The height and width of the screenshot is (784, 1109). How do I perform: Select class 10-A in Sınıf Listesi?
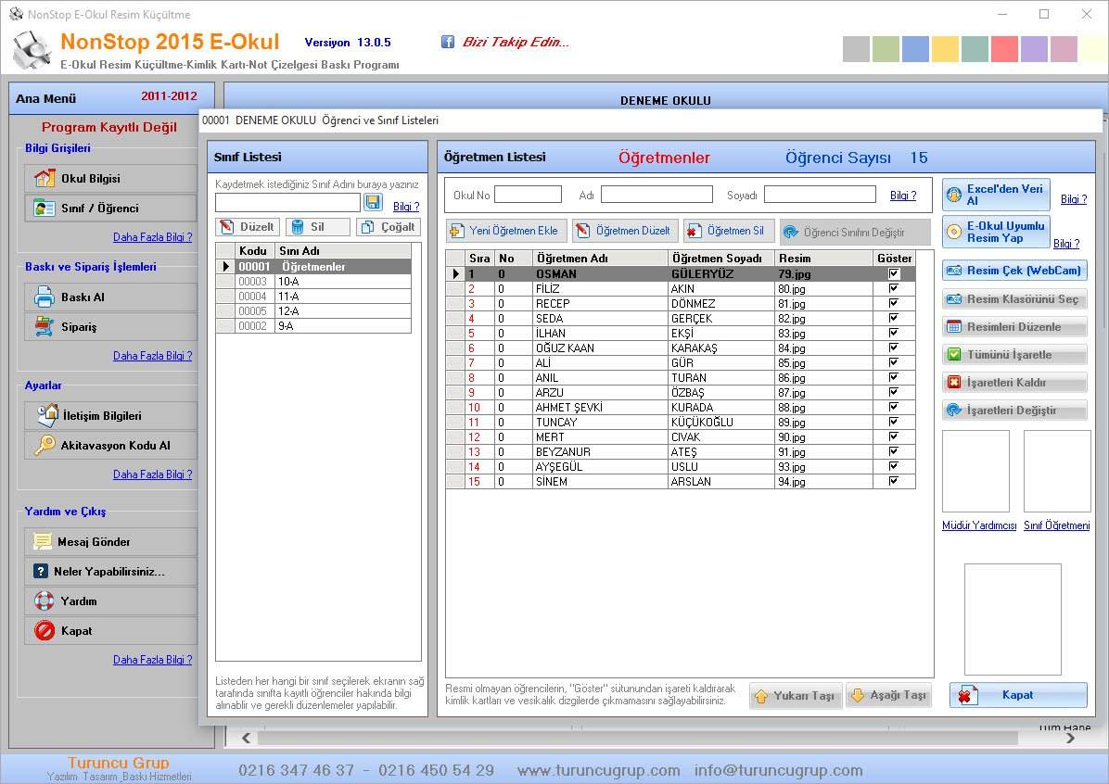313,282
